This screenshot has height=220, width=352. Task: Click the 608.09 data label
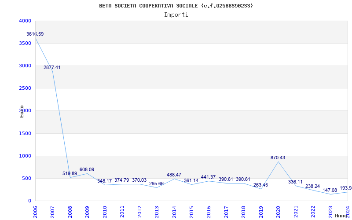click(x=87, y=169)
